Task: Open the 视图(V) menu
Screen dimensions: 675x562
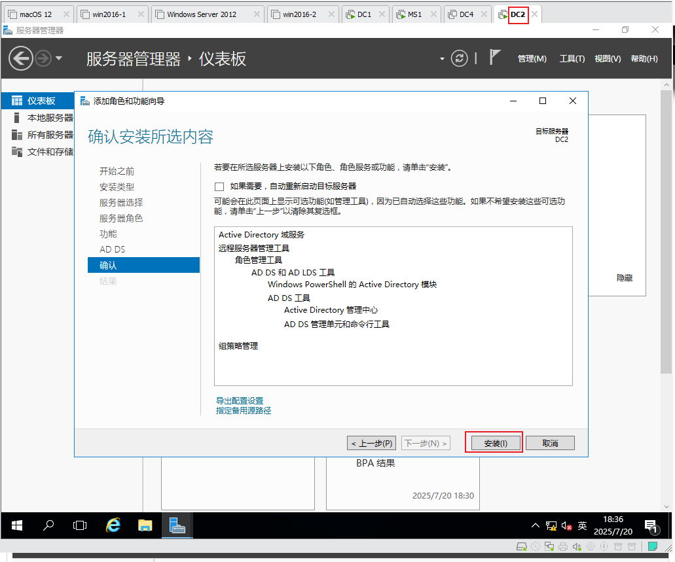Action: tap(608, 58)
